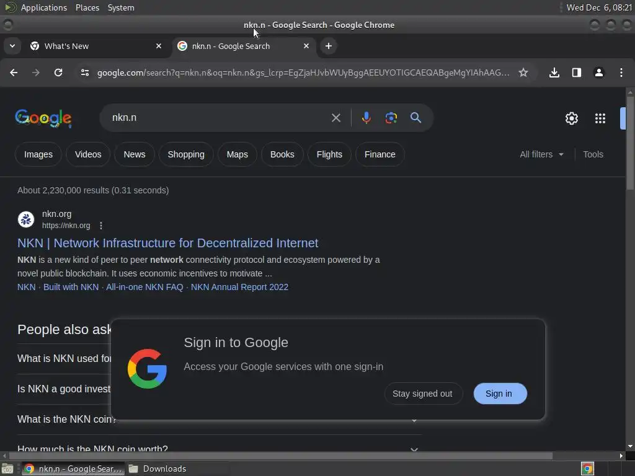Click the vertical page scrollbar

(630, 142)
